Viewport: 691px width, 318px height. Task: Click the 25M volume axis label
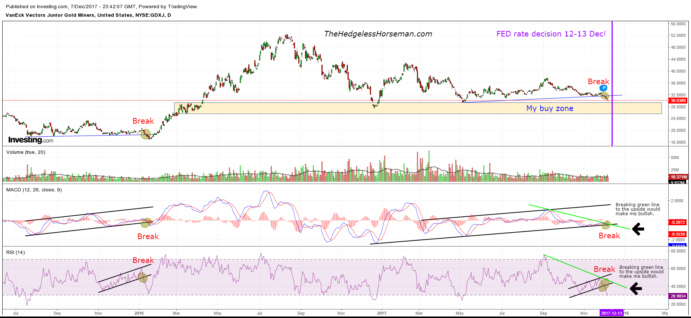pyautogui.click(x=675, y=170)
